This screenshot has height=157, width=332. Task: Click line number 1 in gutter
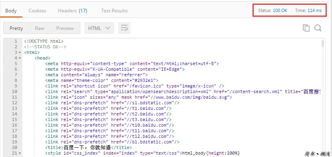tap(16, 41)
